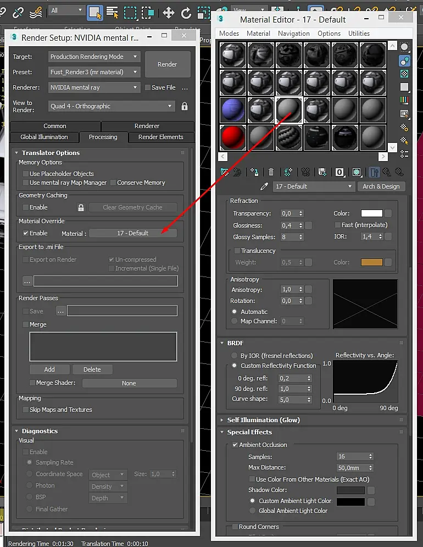Click Put Material to Scene icon
The height and width of the screenshot is (547, 423).
[x=237, y=172]
